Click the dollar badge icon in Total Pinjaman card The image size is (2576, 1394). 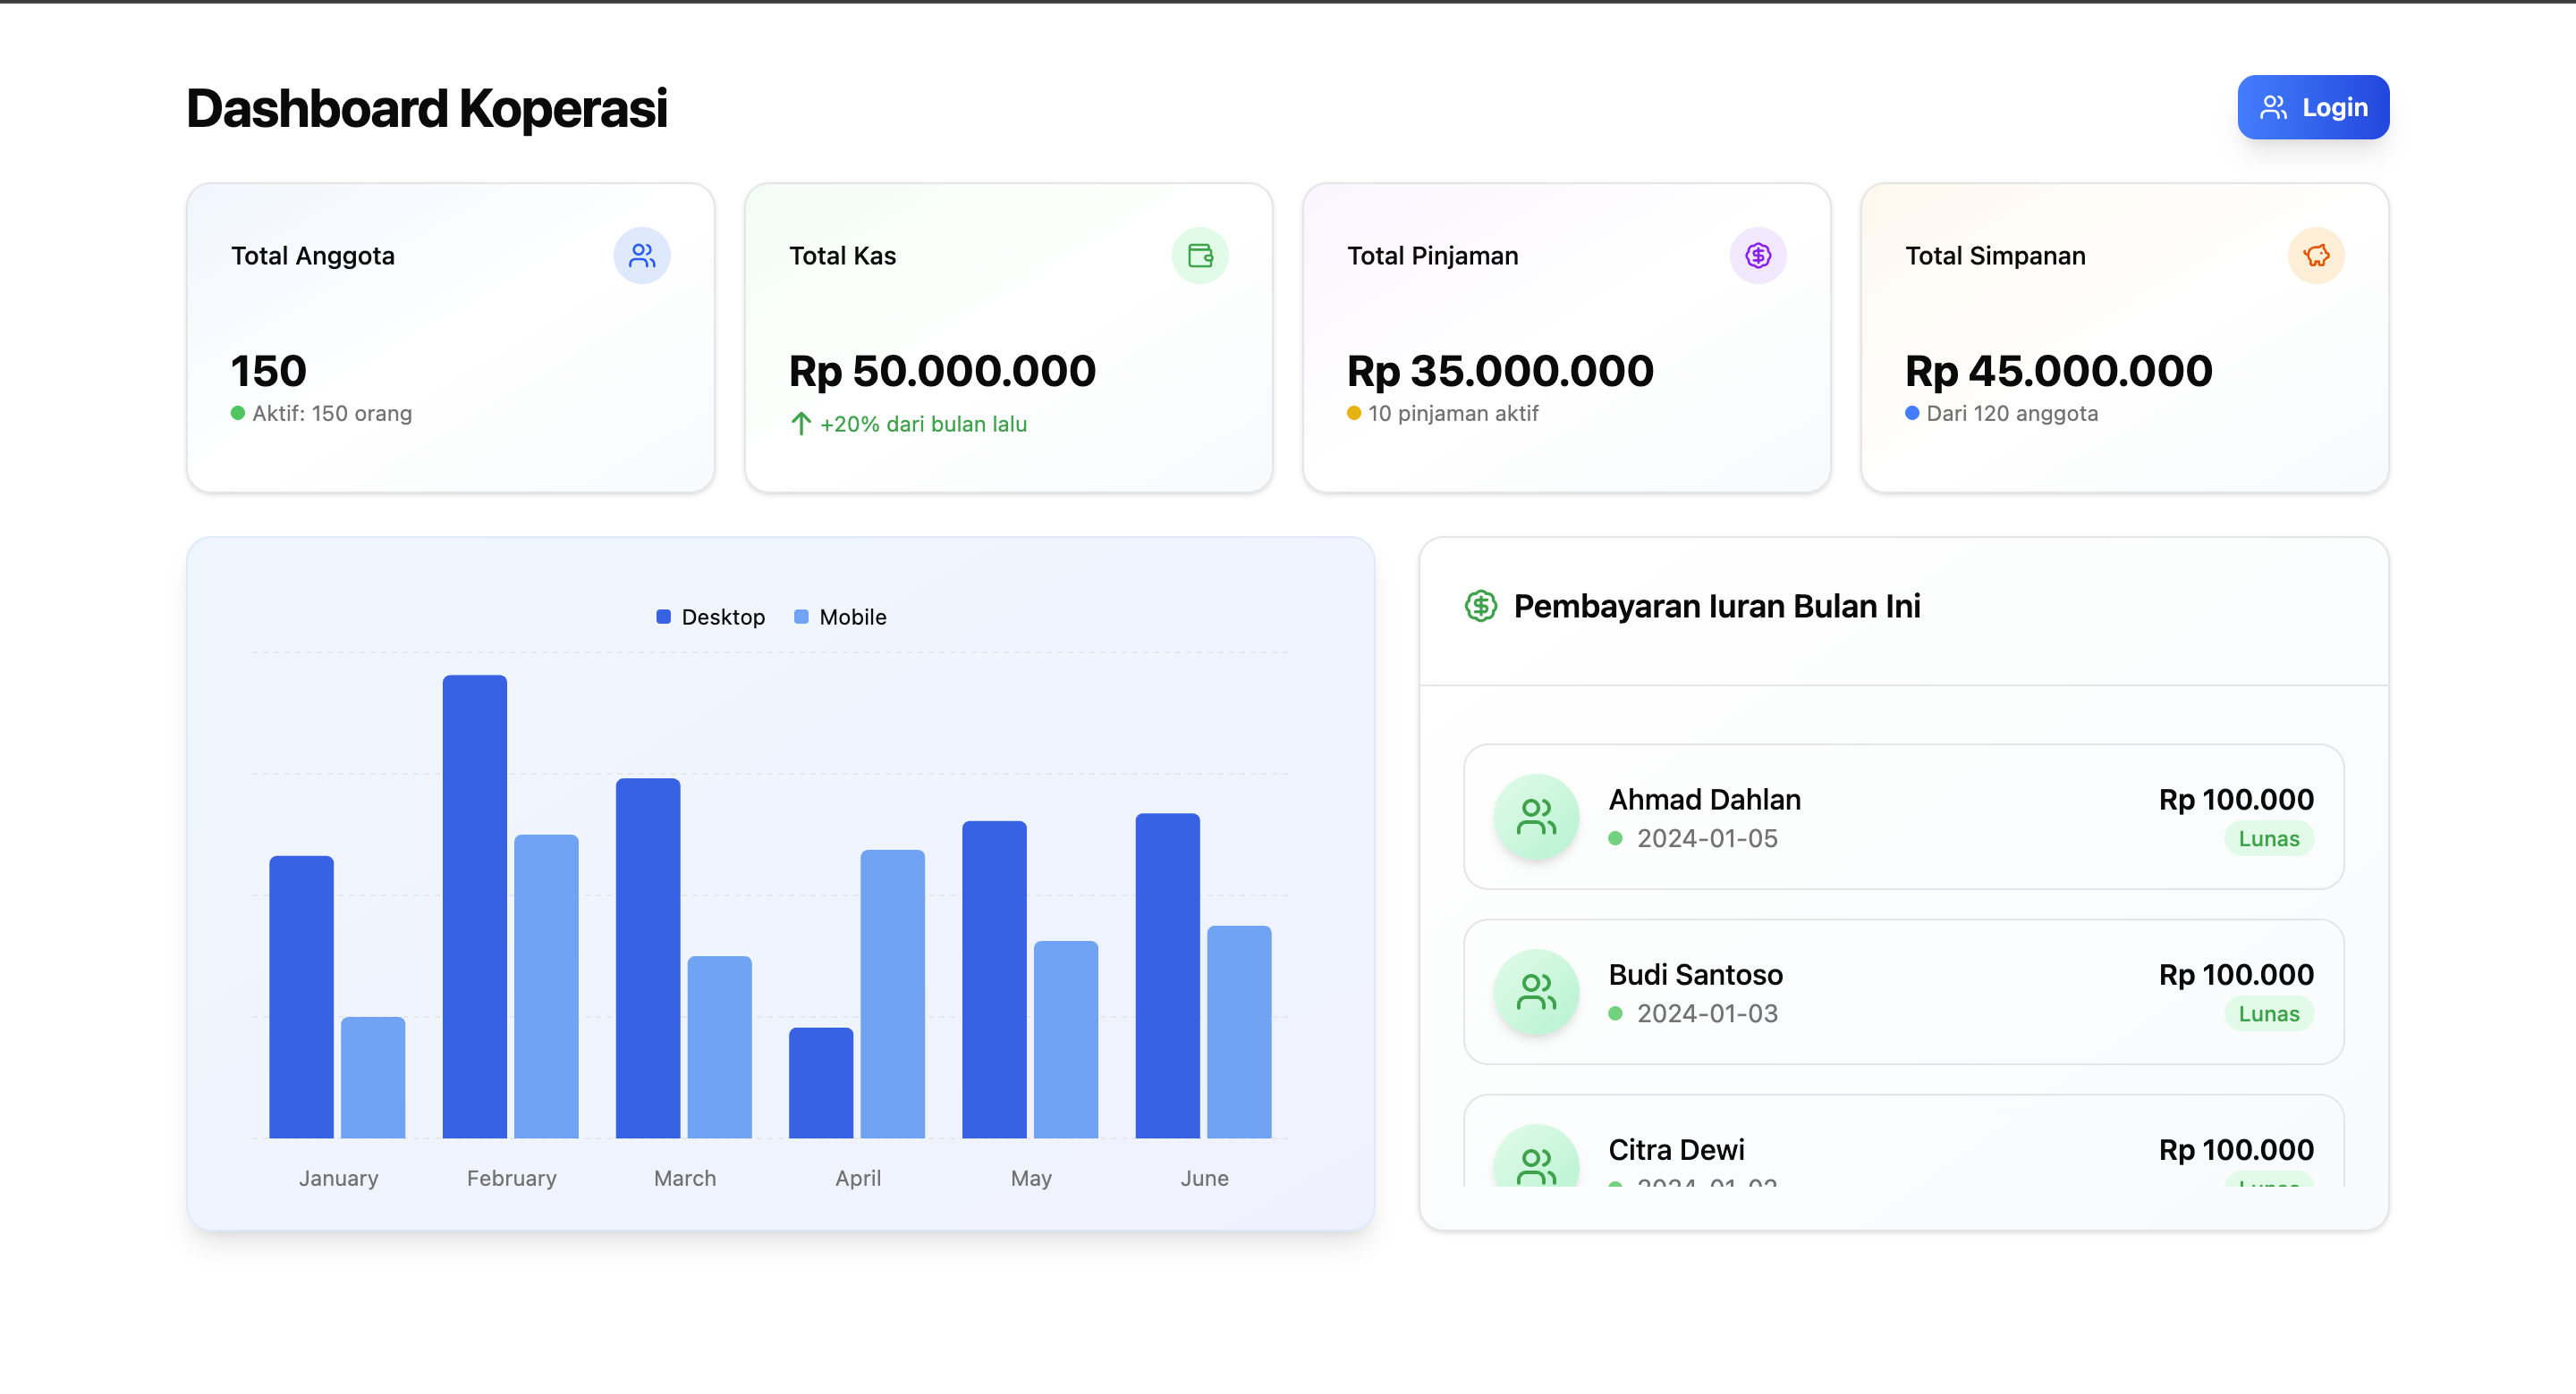click(1758, 256)
